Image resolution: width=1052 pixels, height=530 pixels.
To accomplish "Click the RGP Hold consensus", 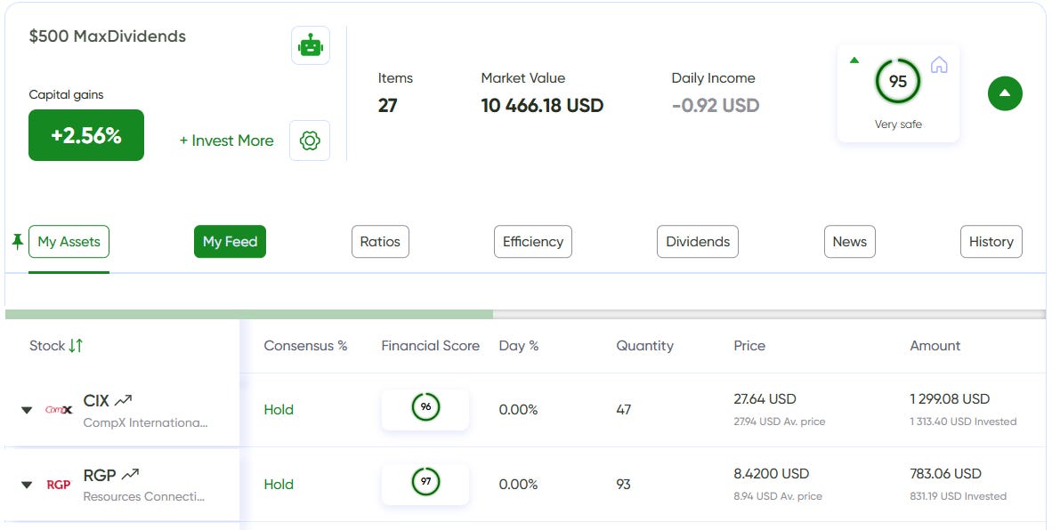I will point(279,485).
